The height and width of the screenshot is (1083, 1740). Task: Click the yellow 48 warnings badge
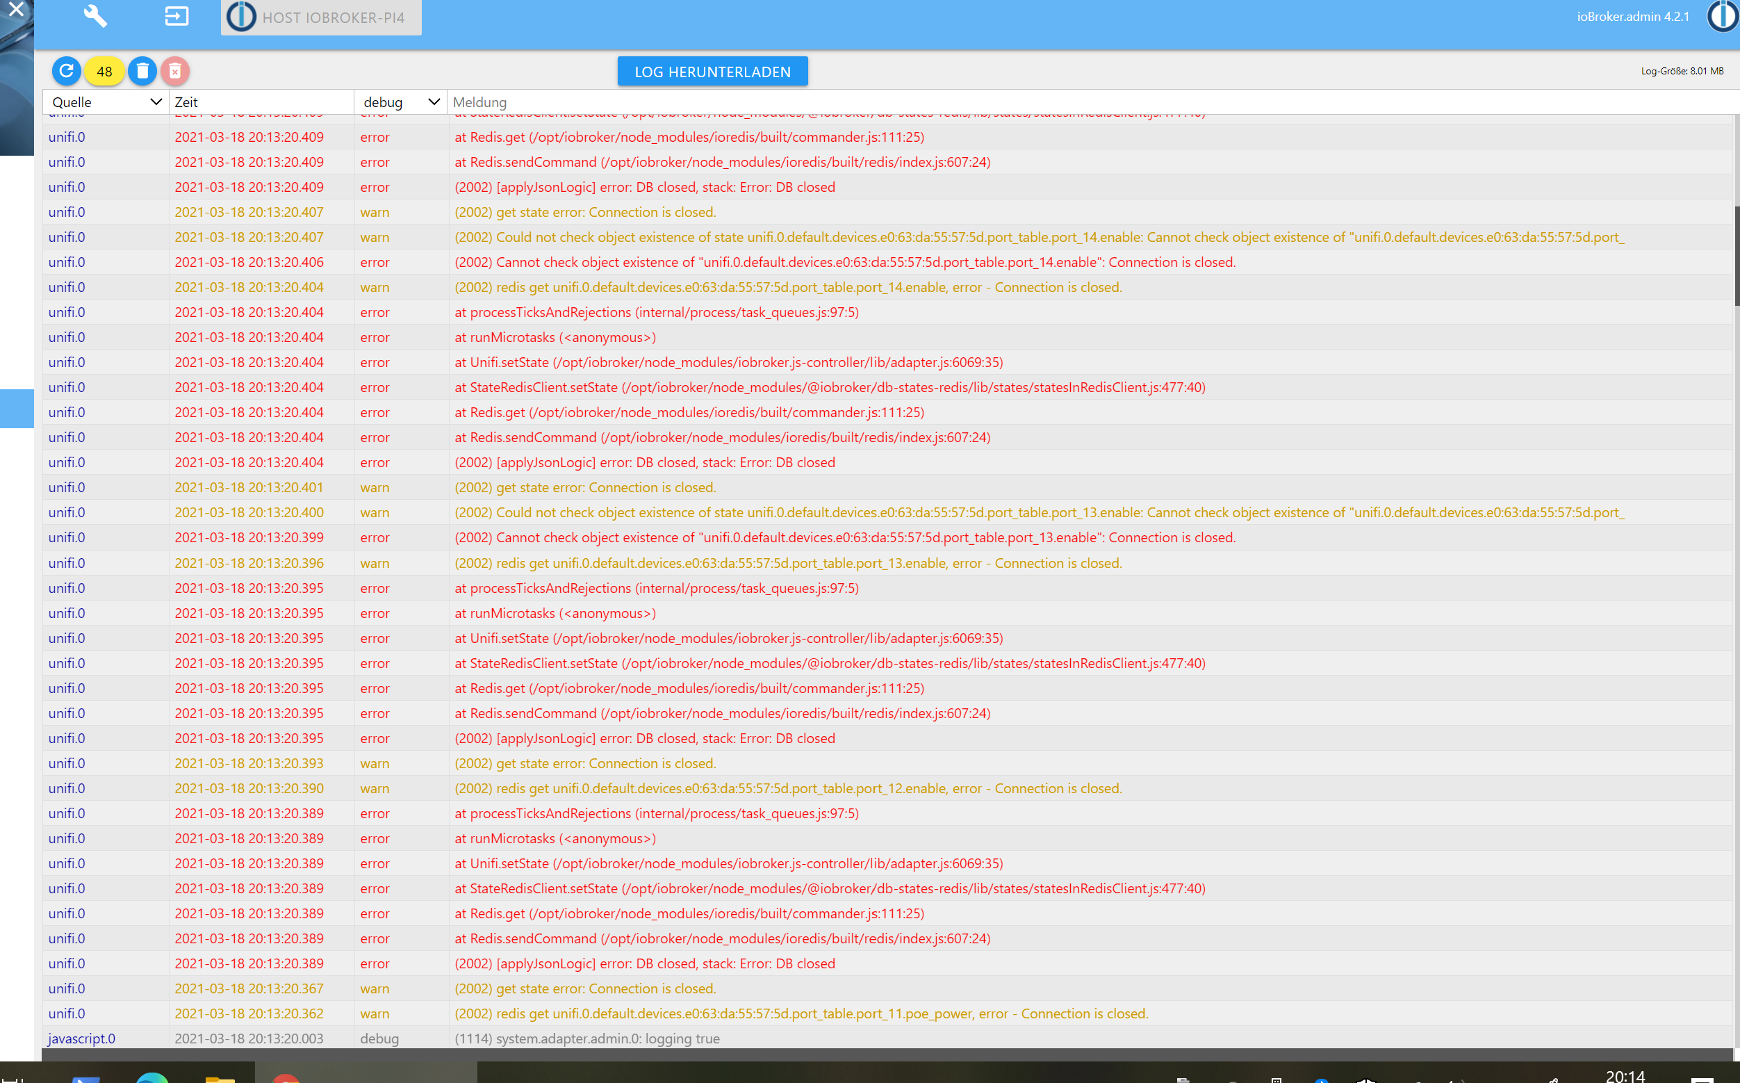coord(104,71)
